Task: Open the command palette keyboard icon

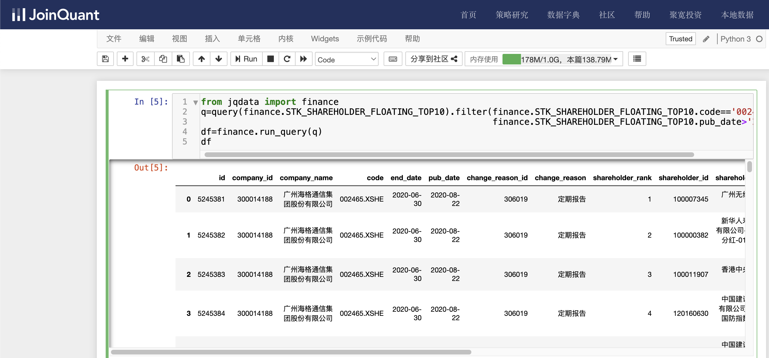Action: click(393, 59)
